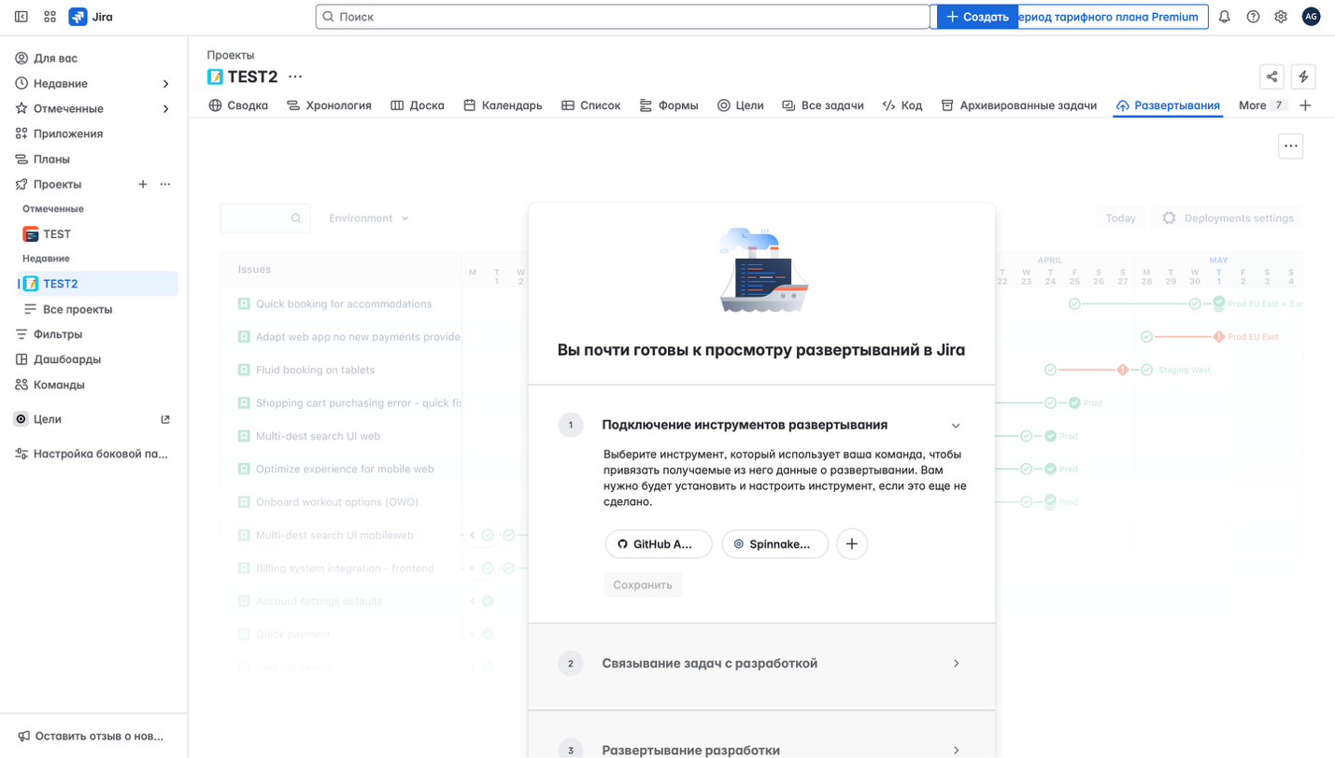Select Команды in the sidebar

[57, 384]
